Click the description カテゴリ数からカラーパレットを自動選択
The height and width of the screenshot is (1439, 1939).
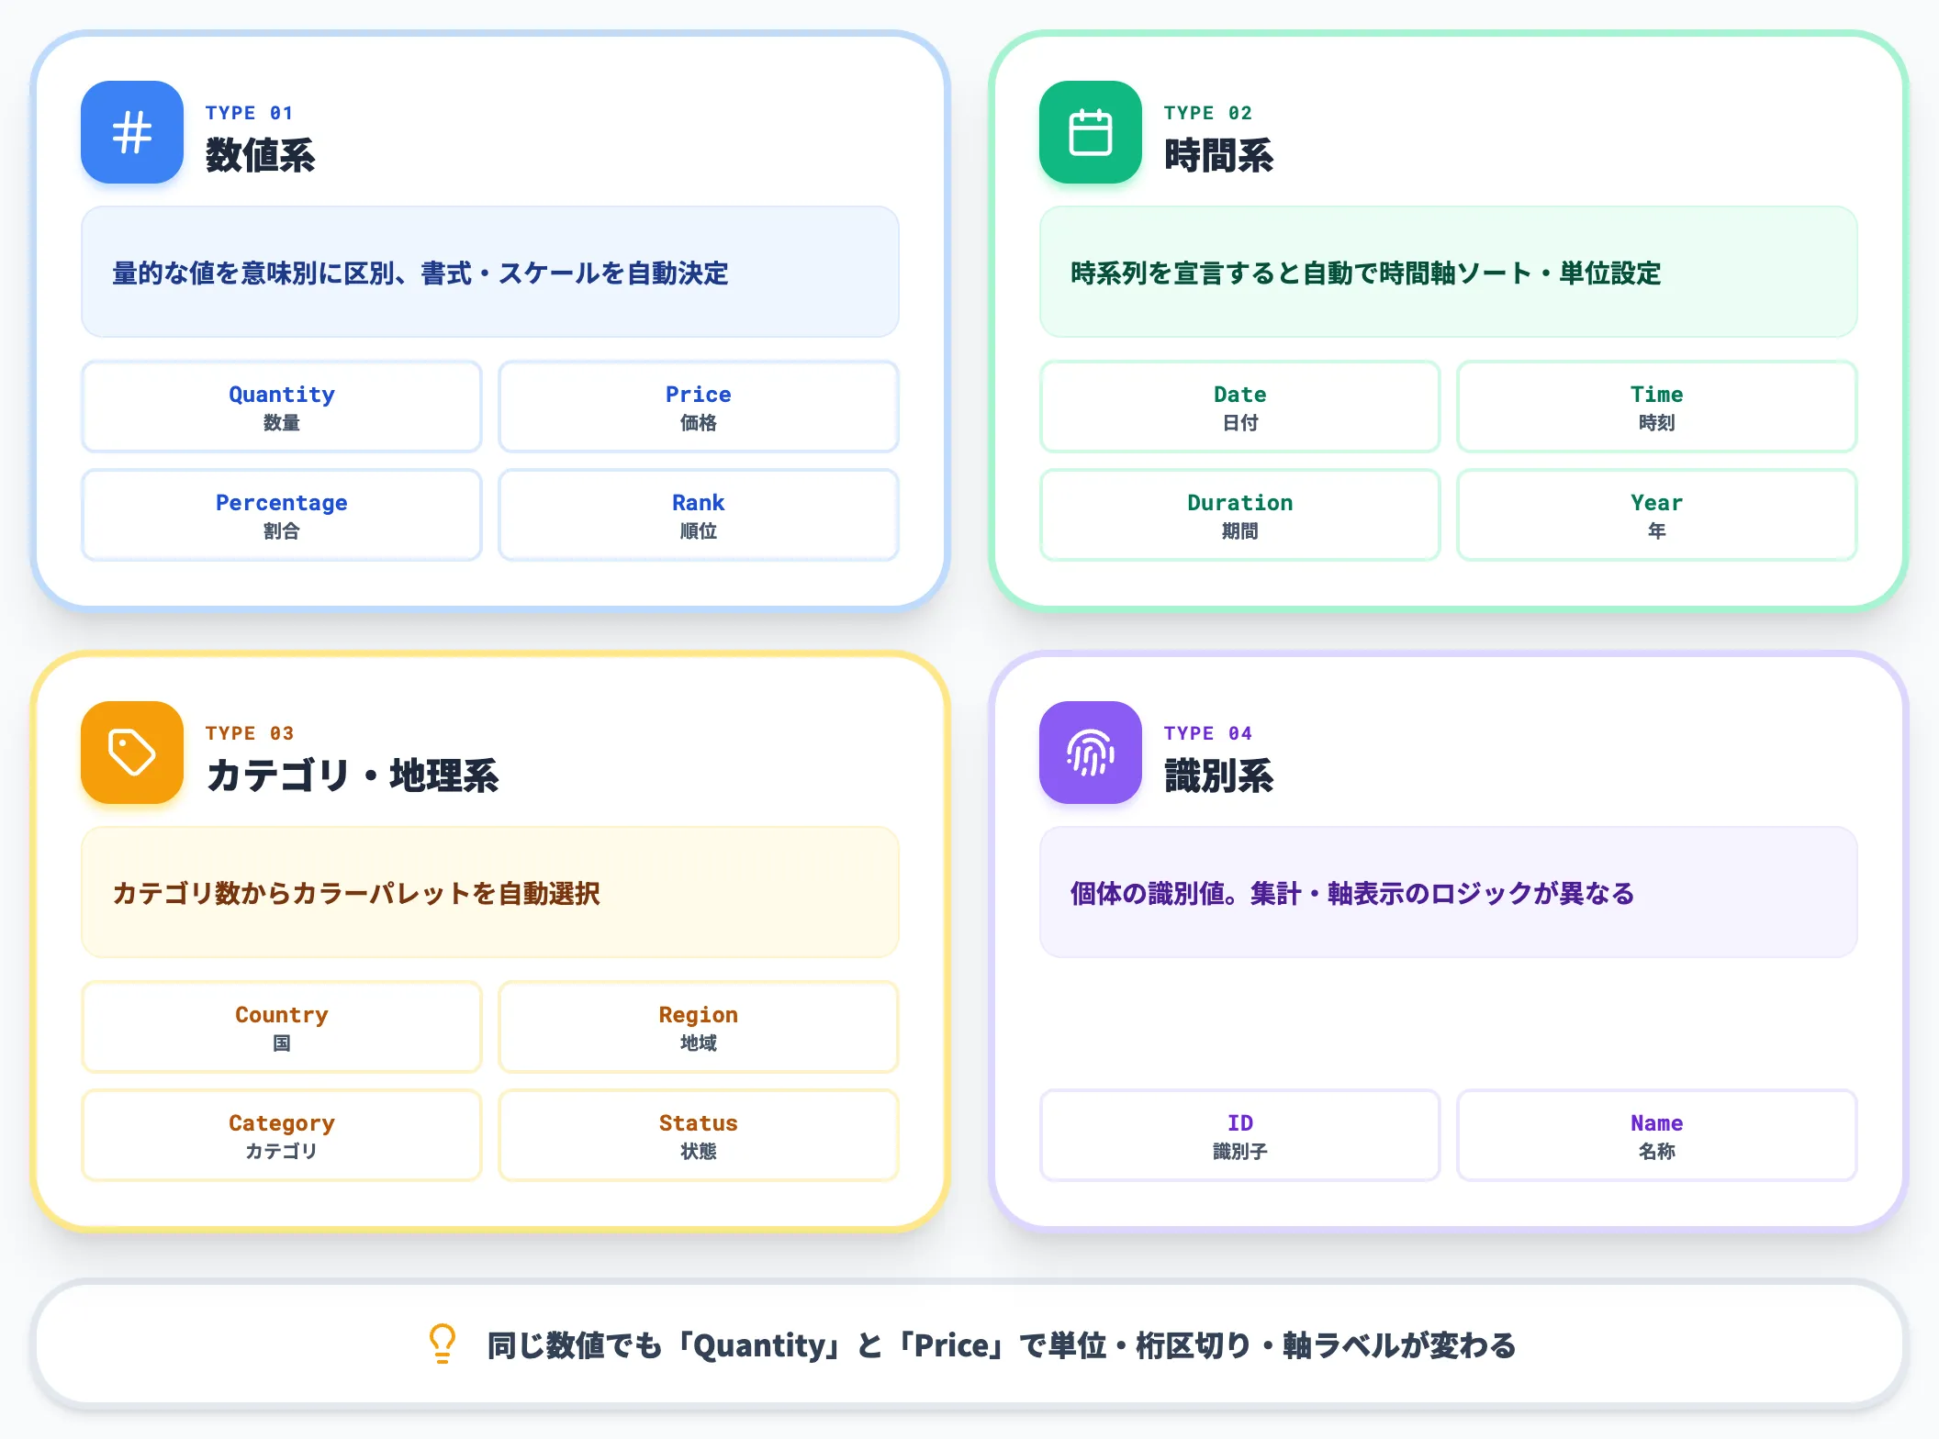coord(356,893)
